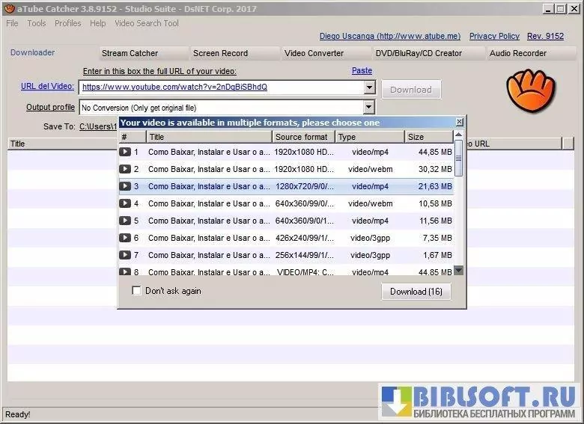Open the Video Converter tab
Viewport: 584px width, 424px height.
[x=314, y=53]
